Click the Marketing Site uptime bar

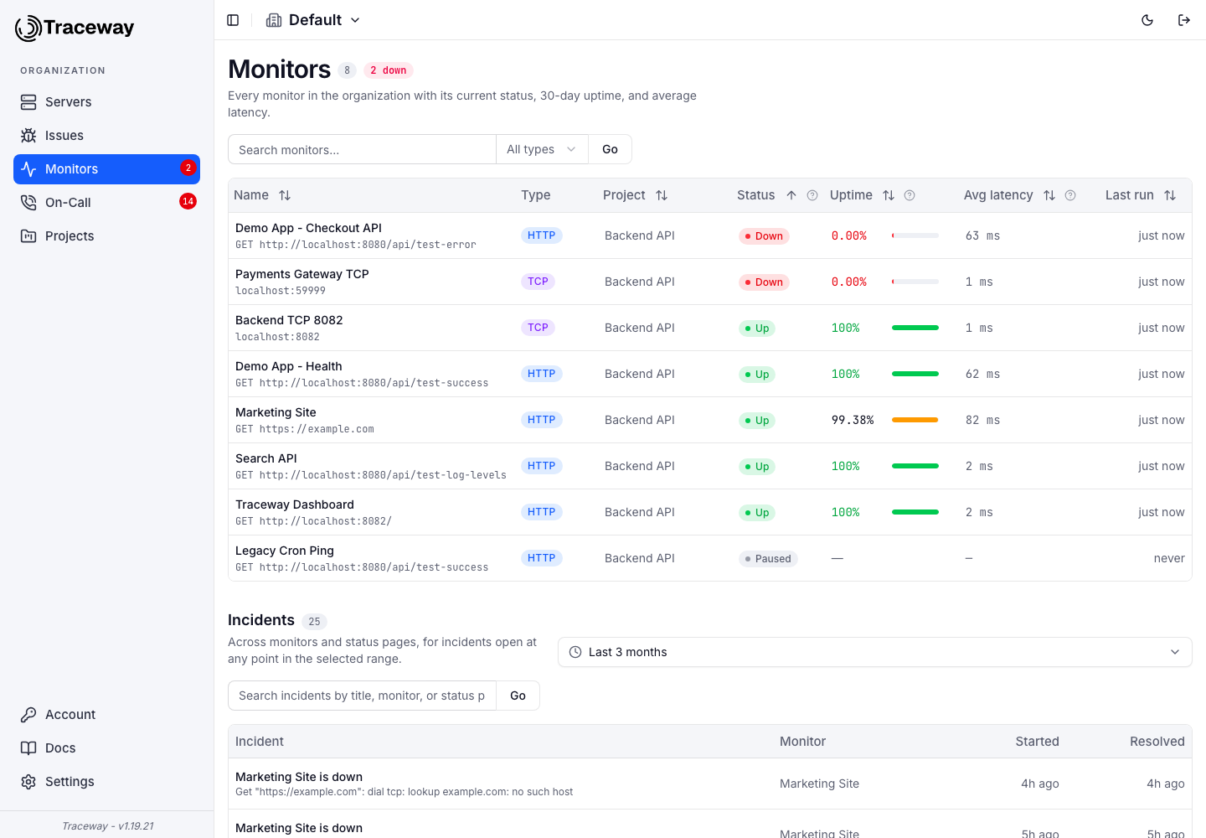[915, 420]
